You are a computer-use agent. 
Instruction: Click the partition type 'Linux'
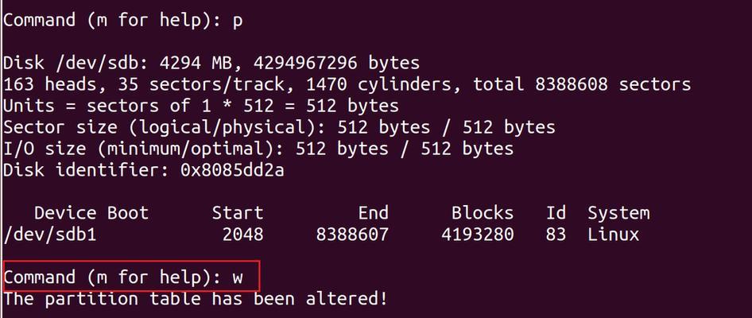tap(614, 234)
